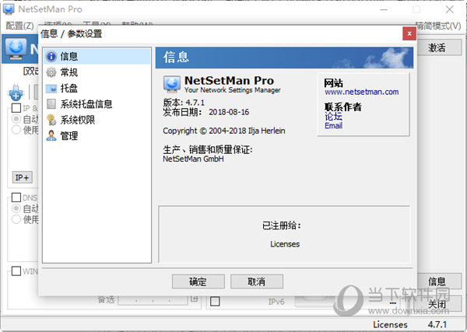The width and height of the screenshot is (467, 332).
Task: Click the 托盘 tray icon
Action: [51, 89]
